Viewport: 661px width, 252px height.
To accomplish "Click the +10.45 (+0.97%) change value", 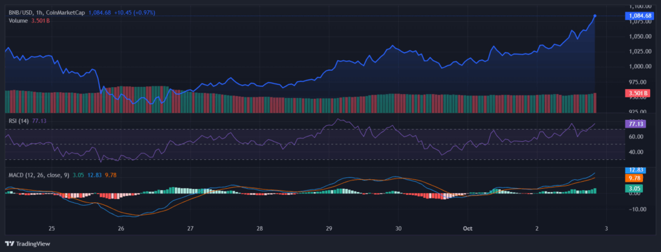I will click(134, 13).
